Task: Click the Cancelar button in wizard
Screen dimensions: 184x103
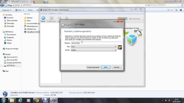Action: 116,67
